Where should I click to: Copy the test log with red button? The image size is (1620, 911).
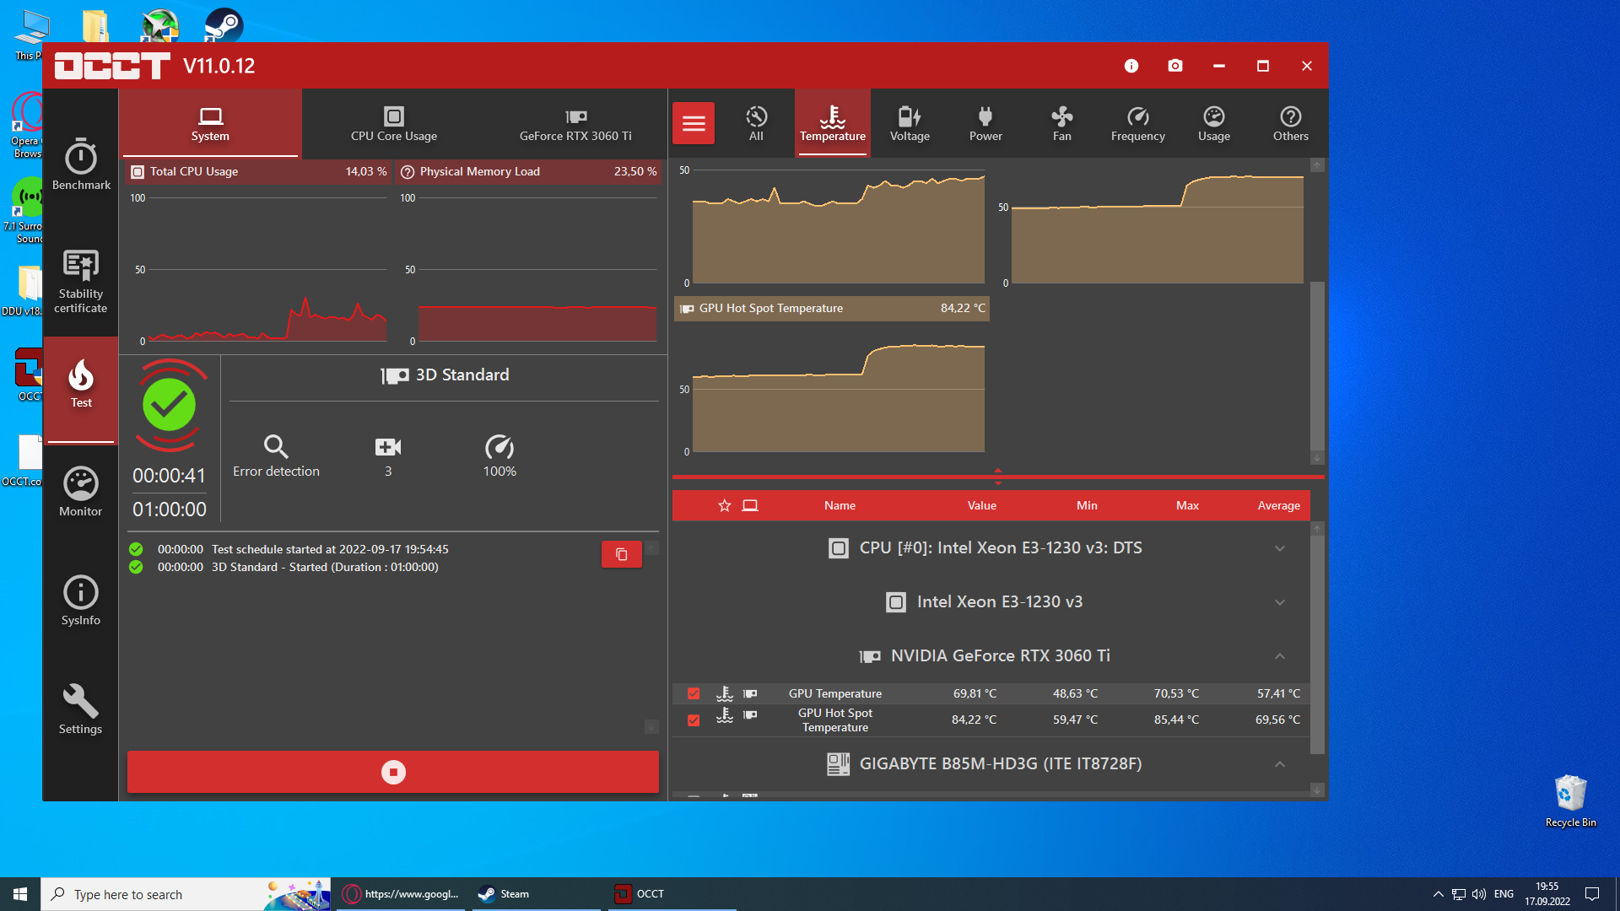pyautogui.click(x=621, y=554)
